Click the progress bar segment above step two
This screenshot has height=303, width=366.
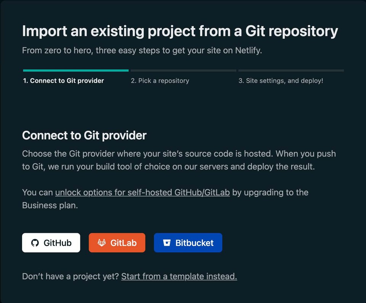point(183,70)
